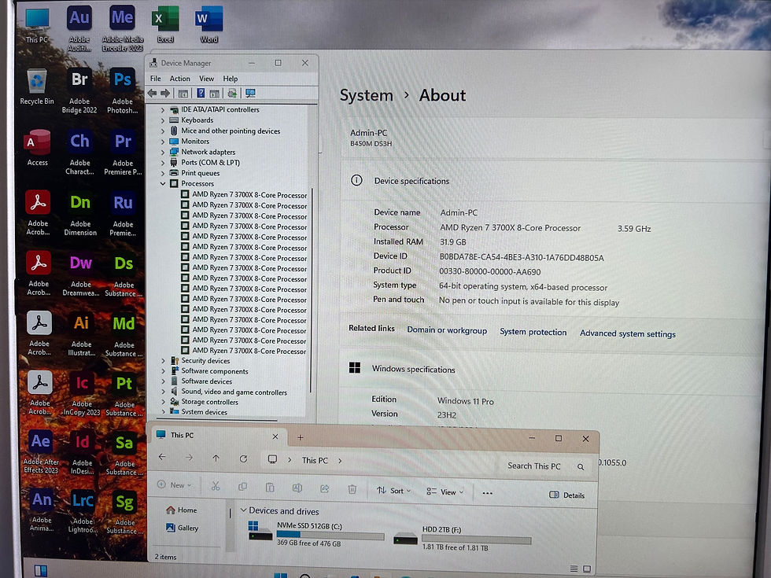Viewport: 771px width, 578px height.
Task: Refresh the This PC Explorer window
Action: click(x=243, y=458)
